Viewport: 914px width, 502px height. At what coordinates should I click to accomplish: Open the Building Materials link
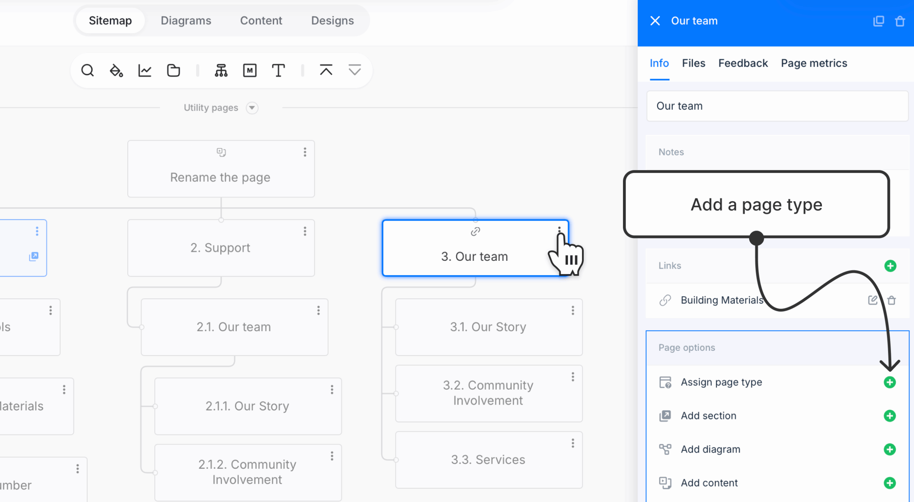click(x=722, y=300)
